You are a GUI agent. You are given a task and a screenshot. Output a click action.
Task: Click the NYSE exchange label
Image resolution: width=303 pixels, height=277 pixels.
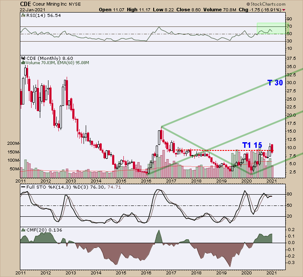(75, 4)
